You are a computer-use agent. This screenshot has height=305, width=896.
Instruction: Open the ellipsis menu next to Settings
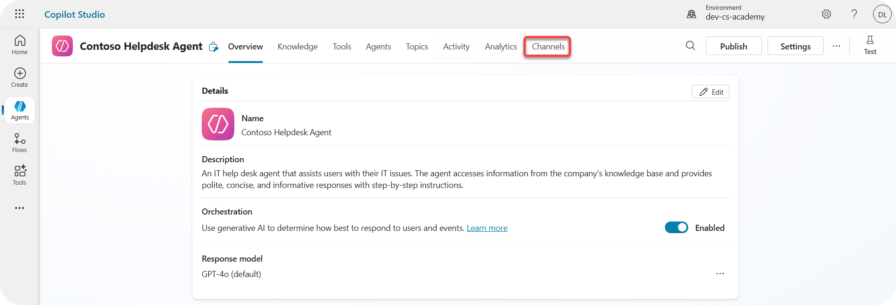(x=836, y=46)
